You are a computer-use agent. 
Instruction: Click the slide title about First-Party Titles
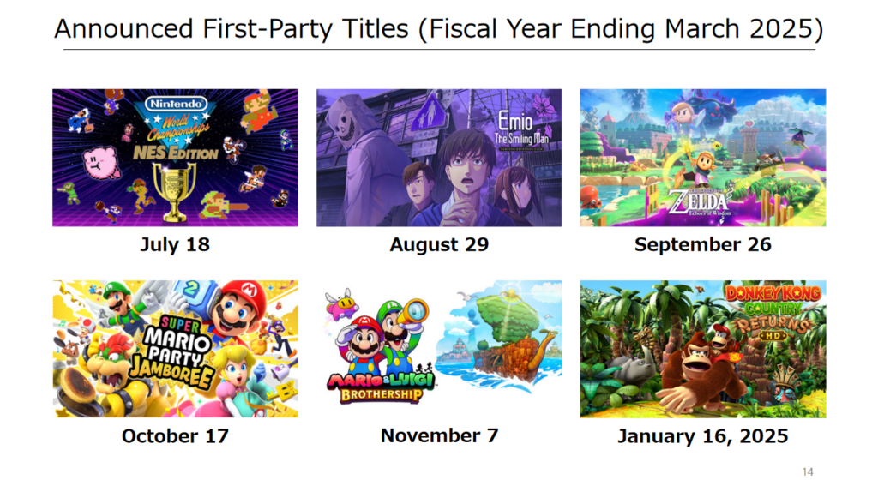pos(439,28)
